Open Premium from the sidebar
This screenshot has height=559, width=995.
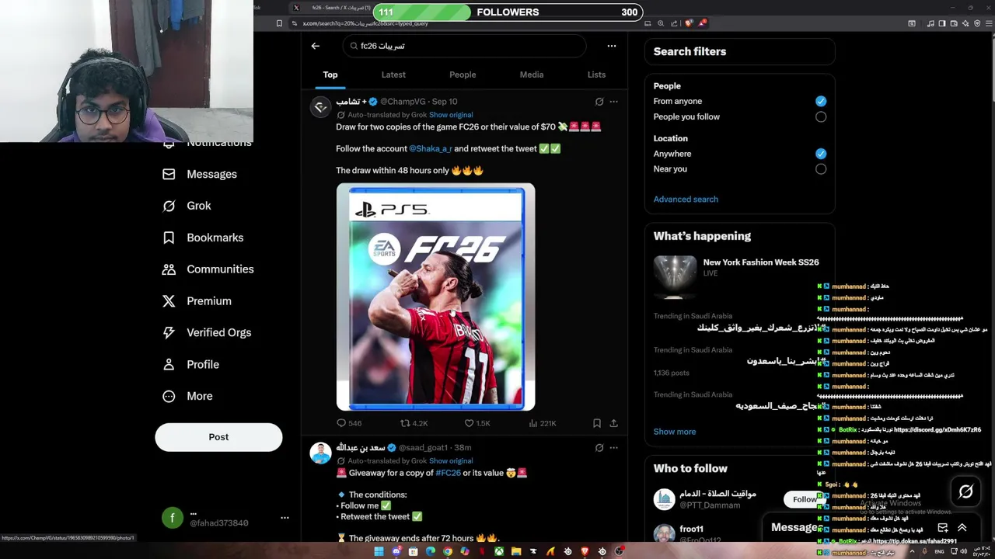click(196, 301)
